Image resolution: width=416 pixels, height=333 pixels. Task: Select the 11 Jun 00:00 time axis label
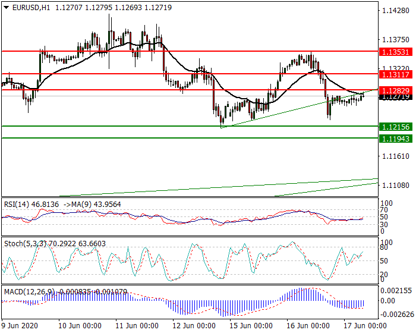137,325
